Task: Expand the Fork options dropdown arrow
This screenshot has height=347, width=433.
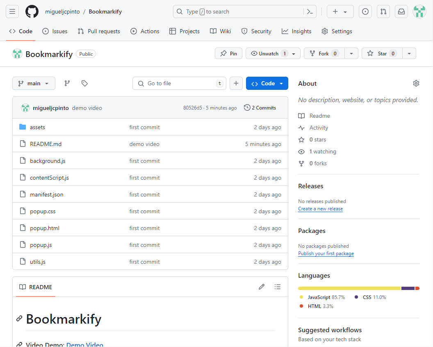Action: click(x=351, y=54)
